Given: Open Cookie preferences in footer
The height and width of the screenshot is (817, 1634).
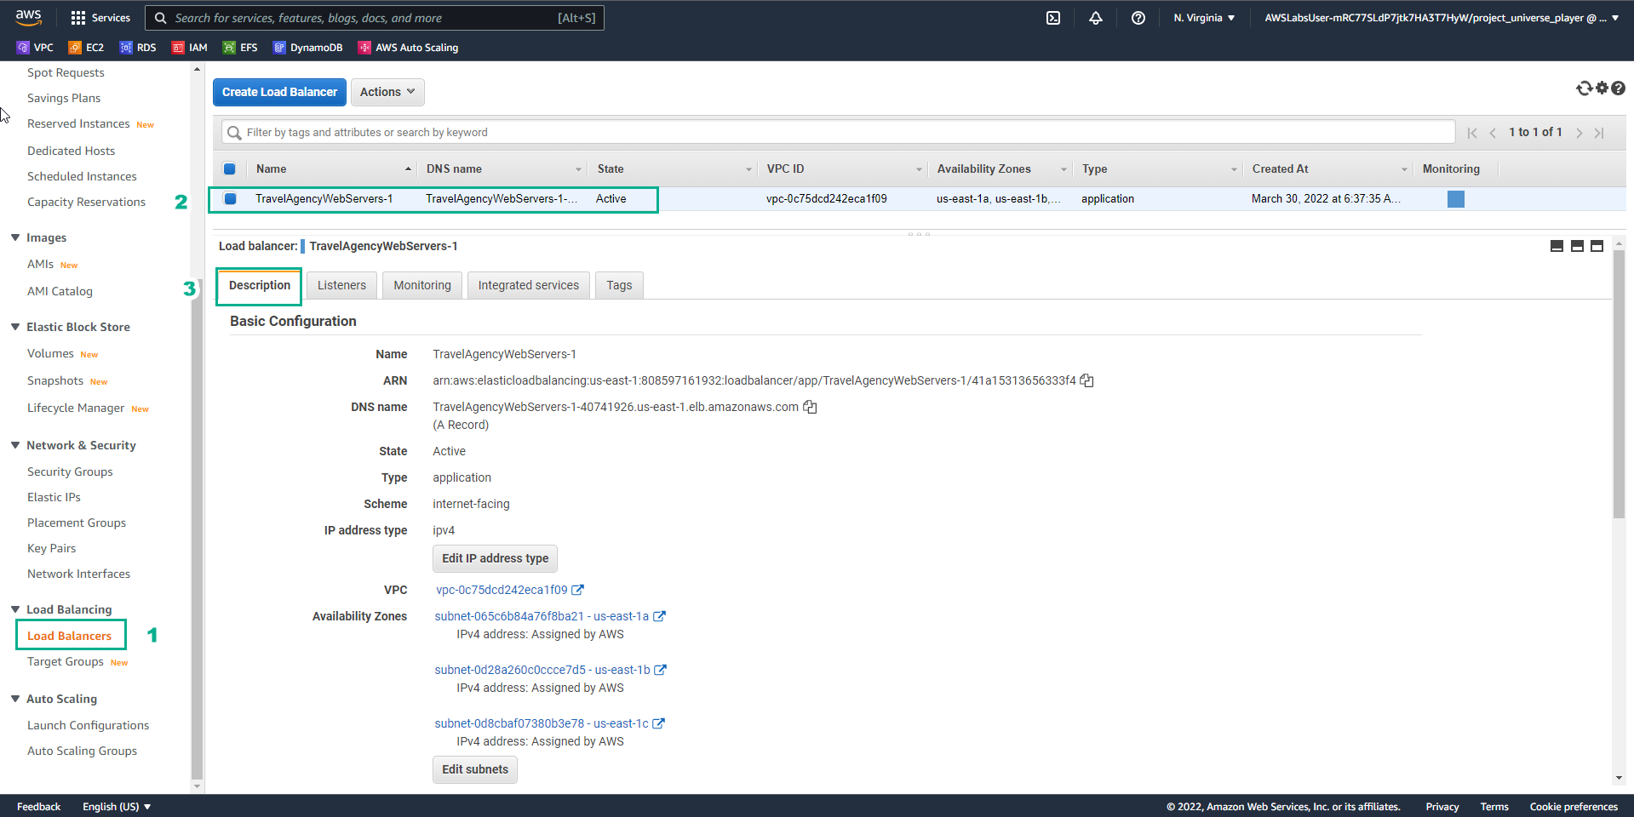Looking at the screenshot, I should 1574,807.
